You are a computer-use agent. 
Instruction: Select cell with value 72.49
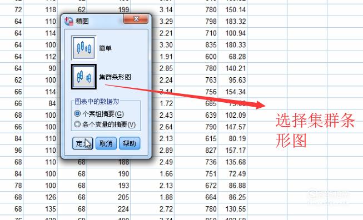pyautogui.click(x=233, y=174)
